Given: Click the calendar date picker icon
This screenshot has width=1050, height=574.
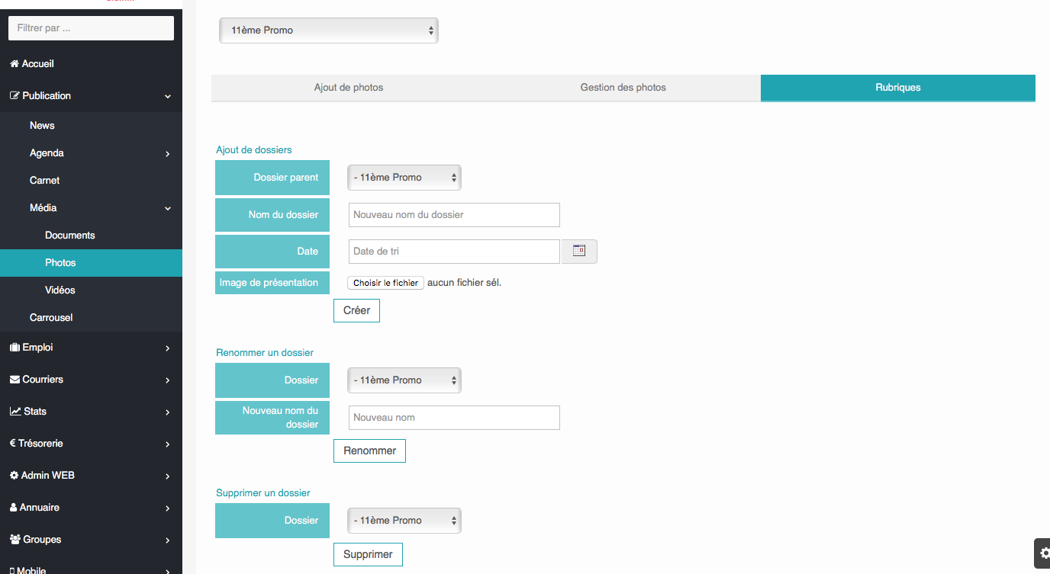Looking at the screenshot, I should click(579, 251).
